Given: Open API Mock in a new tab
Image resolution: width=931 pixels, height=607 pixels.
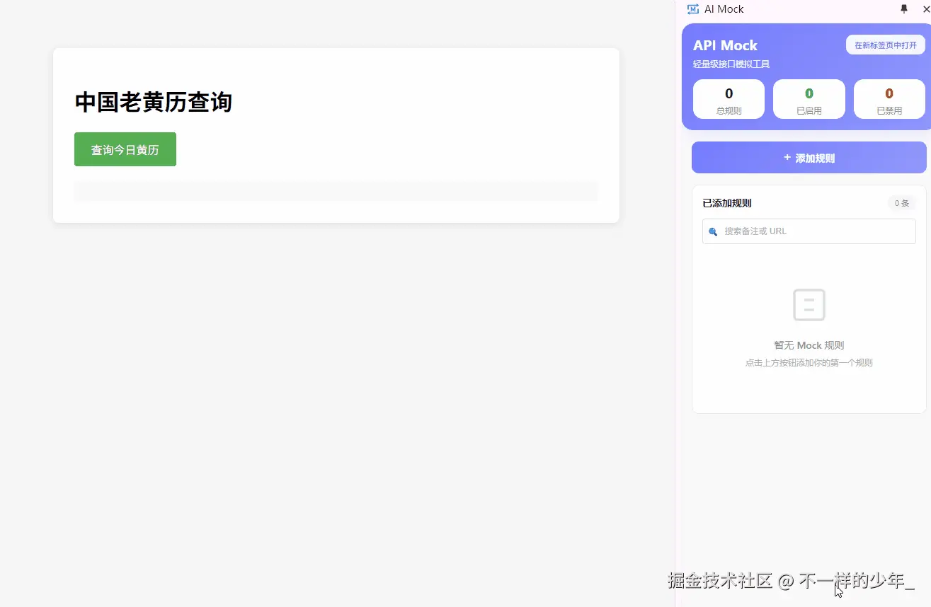Looking at the screenshot, I should (885, 44).
